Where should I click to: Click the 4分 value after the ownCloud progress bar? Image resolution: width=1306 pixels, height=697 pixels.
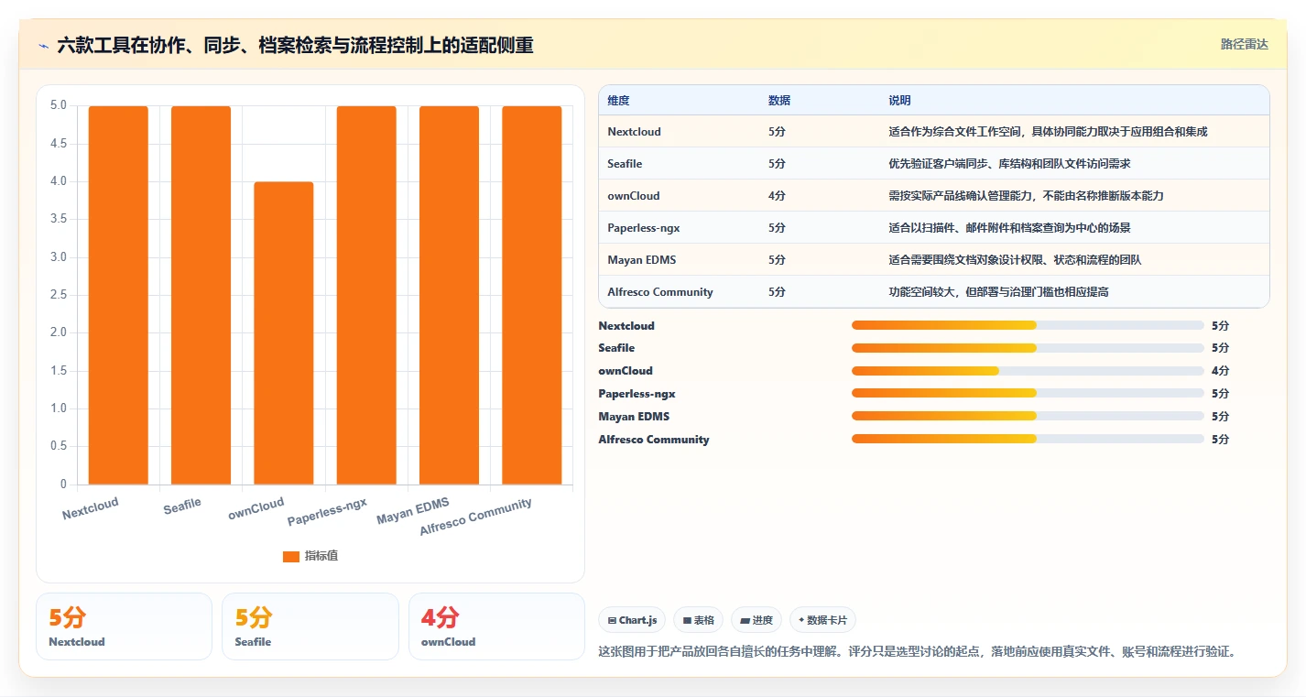(1220, 371)
